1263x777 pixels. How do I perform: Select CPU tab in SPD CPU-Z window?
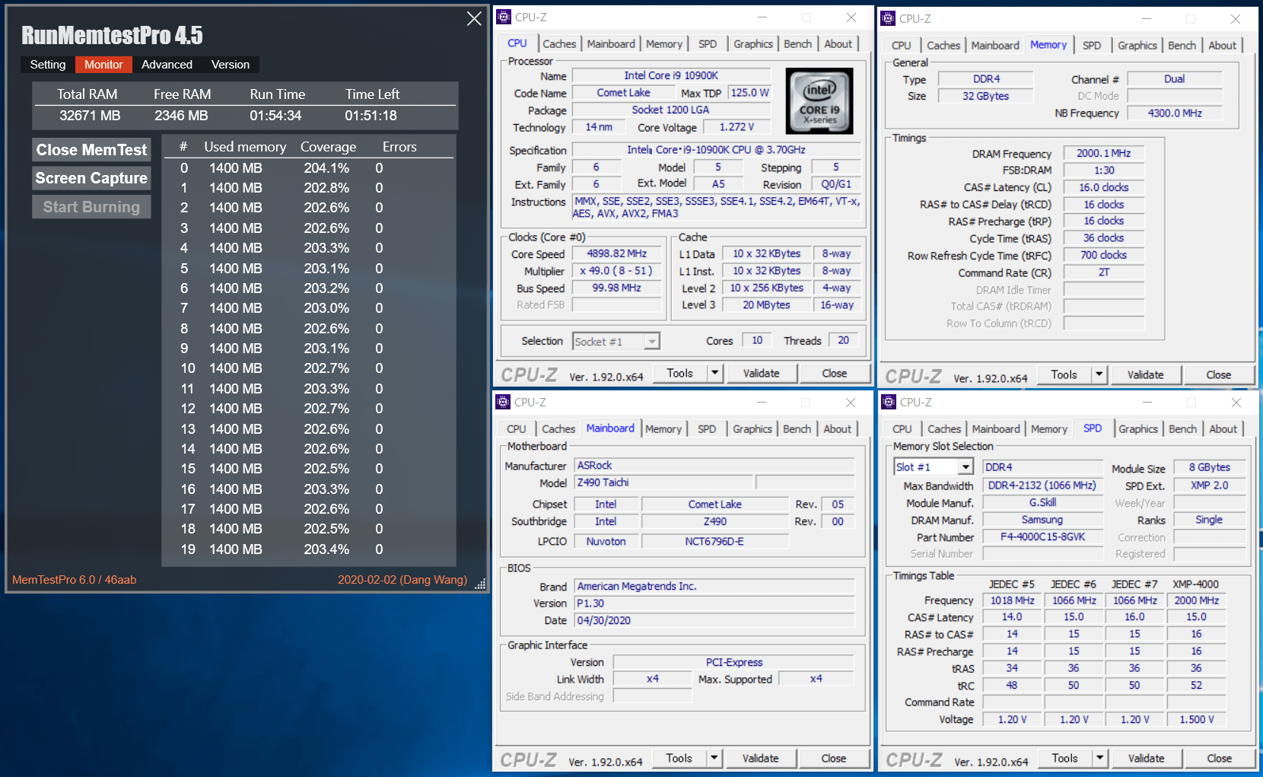click(x=902, y=429)
